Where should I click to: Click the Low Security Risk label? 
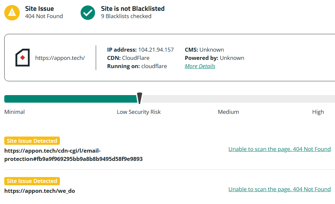click(x=139, y=112)
